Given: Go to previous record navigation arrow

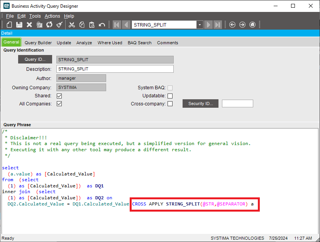Looking at the screenshot, I should tap(126, 25).
